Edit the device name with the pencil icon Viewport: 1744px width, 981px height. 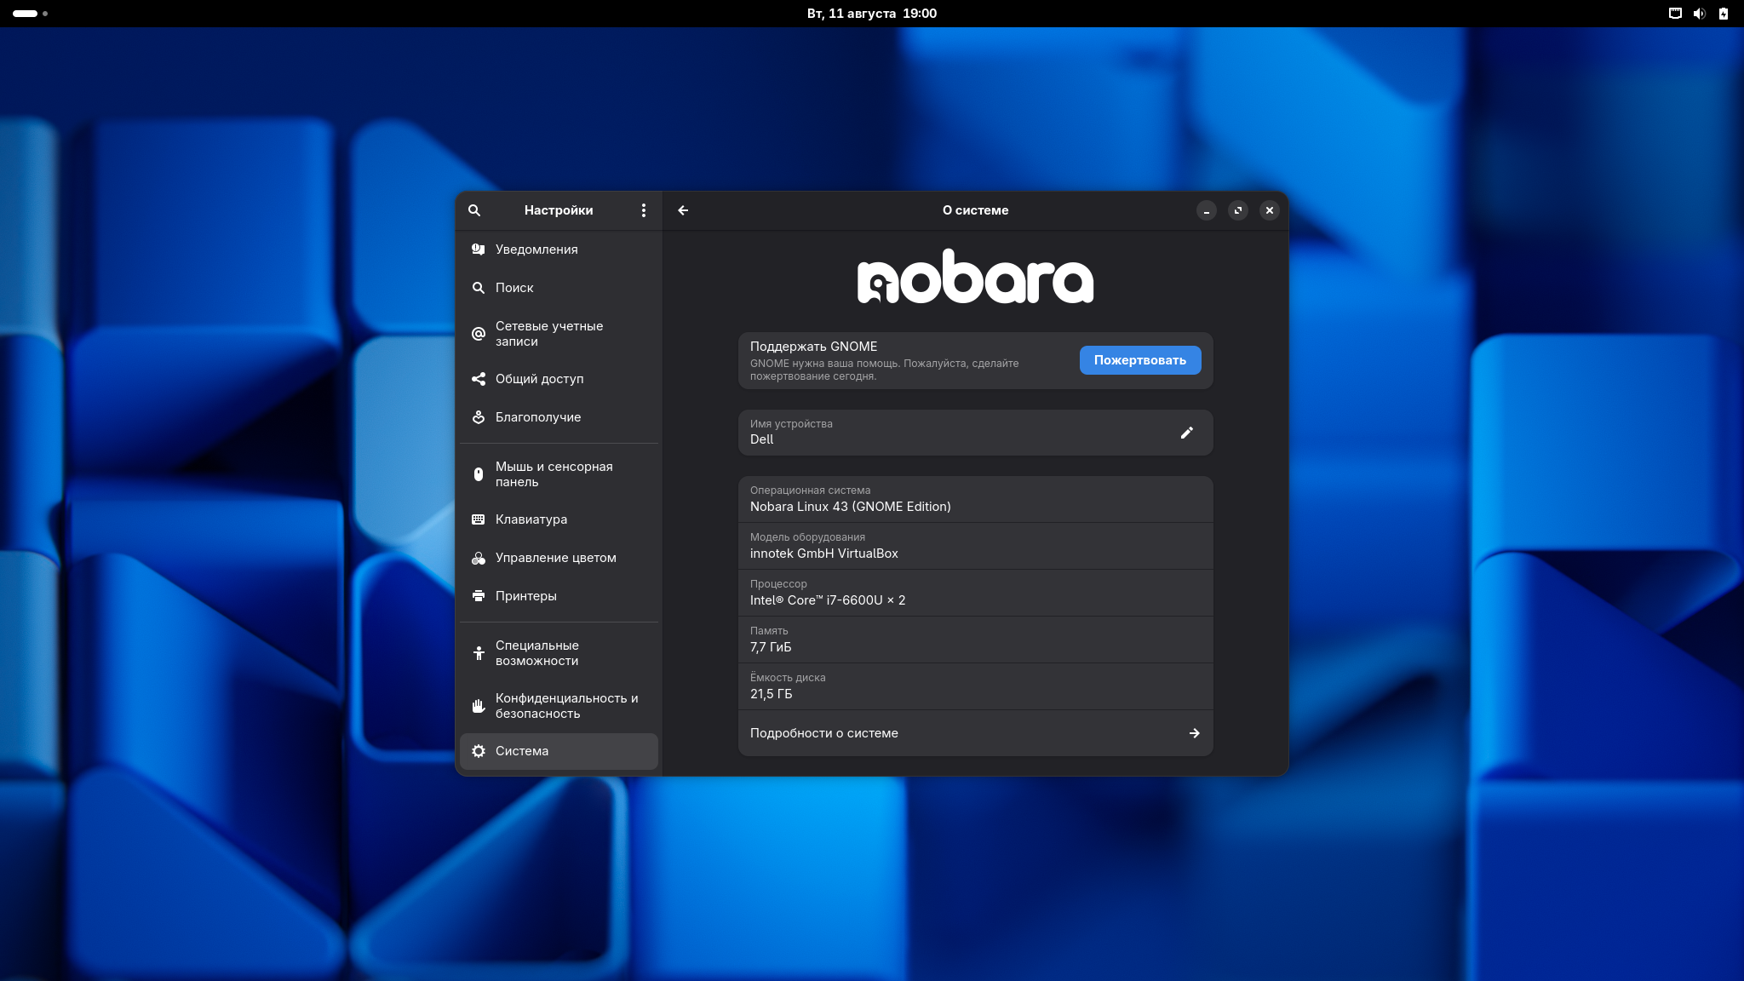pos(1187,433)
